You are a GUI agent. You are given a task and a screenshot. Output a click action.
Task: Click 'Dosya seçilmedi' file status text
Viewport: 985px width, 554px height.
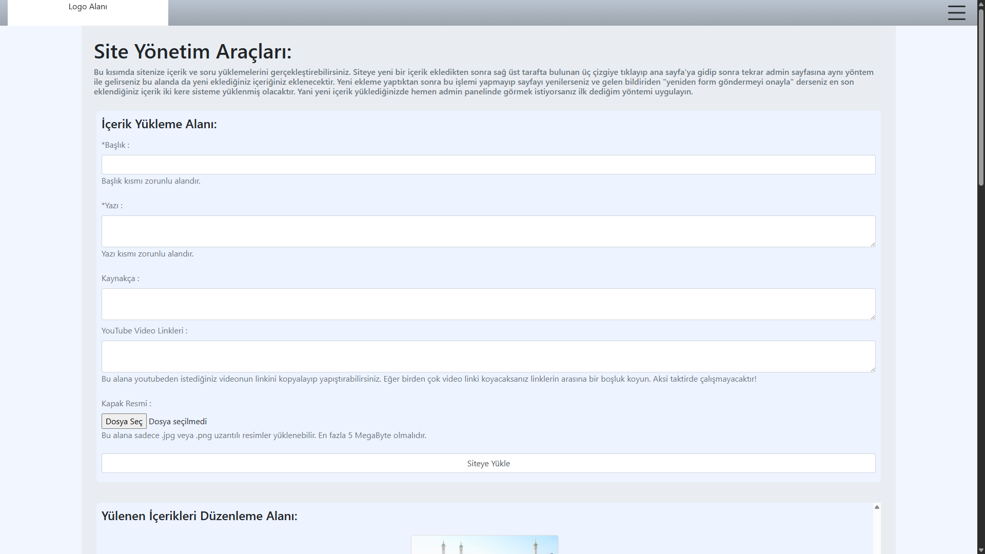click(x=178, y=421)
